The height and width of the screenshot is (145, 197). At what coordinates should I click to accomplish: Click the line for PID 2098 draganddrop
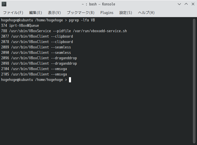(x=39, y=64)
